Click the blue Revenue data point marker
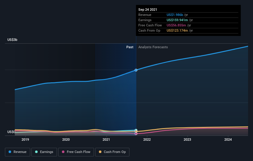The height and width of the screenshot is (161, 253). tap(136, 70)
